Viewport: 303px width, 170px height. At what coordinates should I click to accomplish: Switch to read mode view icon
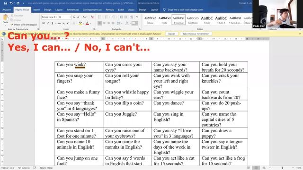tap(248, 168)
